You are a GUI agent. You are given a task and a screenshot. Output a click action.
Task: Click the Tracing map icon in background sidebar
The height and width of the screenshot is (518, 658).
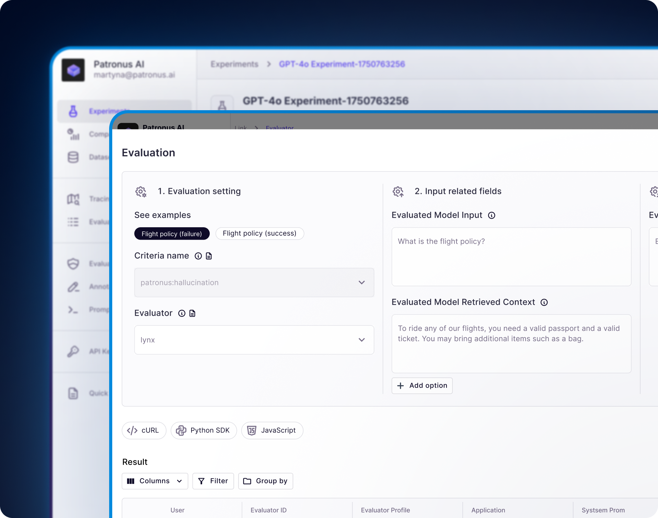click(x=73, y=199)
